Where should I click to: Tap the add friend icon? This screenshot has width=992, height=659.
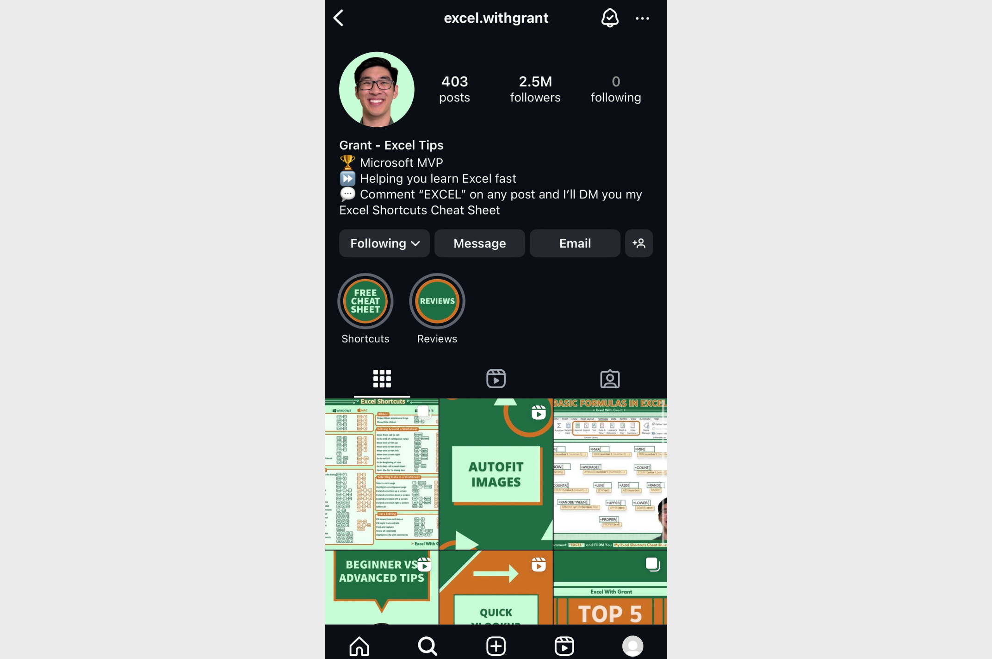click(x=639, y=242)
